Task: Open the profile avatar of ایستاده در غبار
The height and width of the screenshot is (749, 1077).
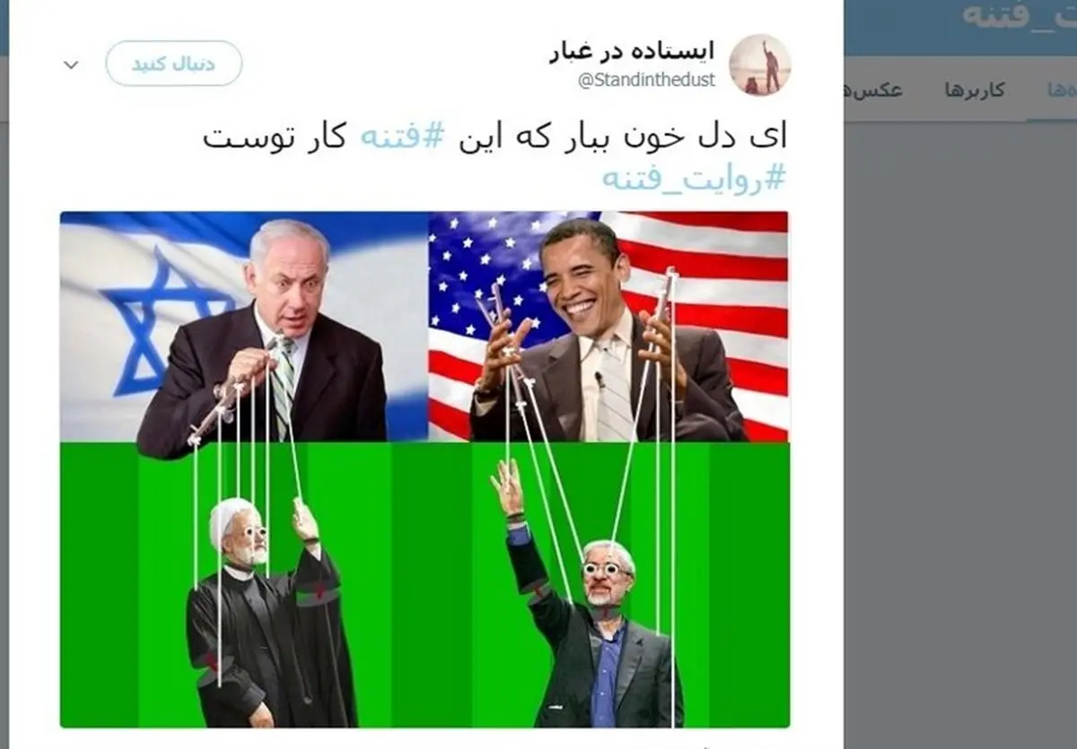Action: pos(759,65)
